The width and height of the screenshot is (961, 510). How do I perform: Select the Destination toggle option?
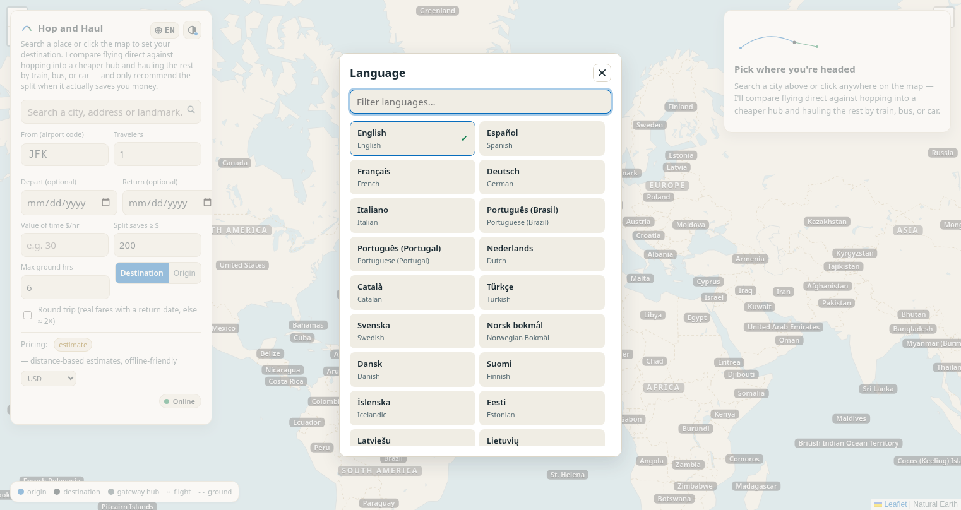tap(142, 273)
